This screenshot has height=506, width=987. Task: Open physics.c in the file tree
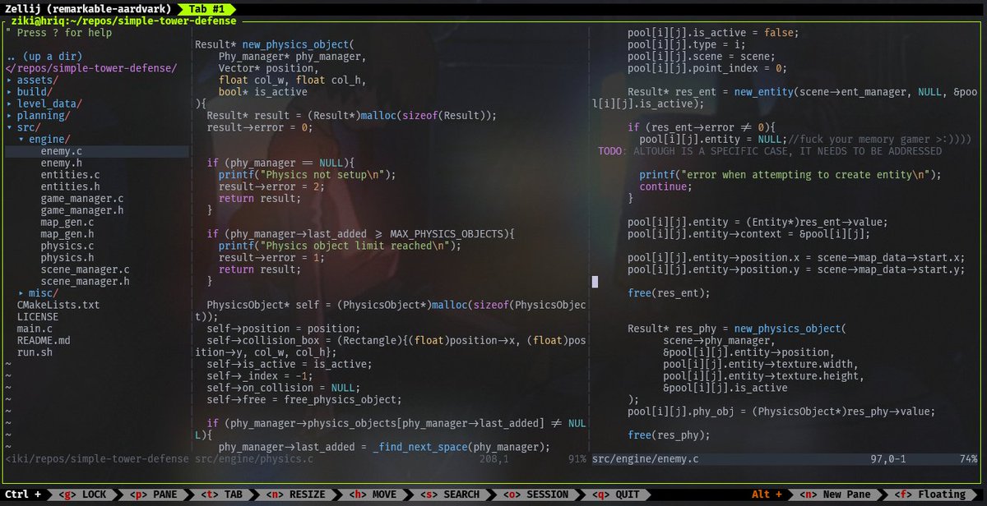point(67,246)
